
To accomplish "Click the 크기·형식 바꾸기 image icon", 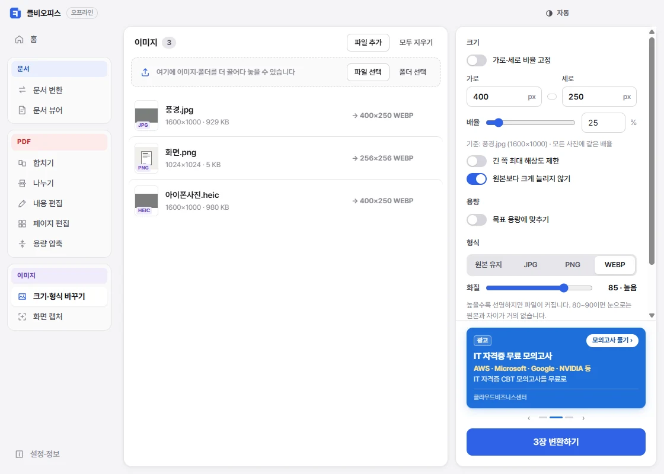I will pyautogui.click(x=22, y=297).
